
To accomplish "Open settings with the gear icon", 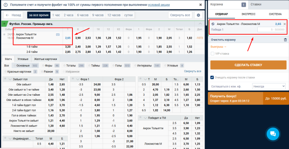I will (x=198, y=15).
